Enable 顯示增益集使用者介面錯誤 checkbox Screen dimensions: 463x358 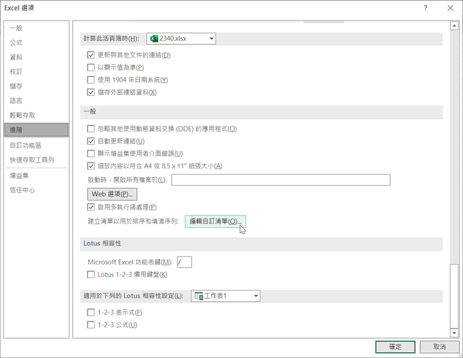pos(91,154)
